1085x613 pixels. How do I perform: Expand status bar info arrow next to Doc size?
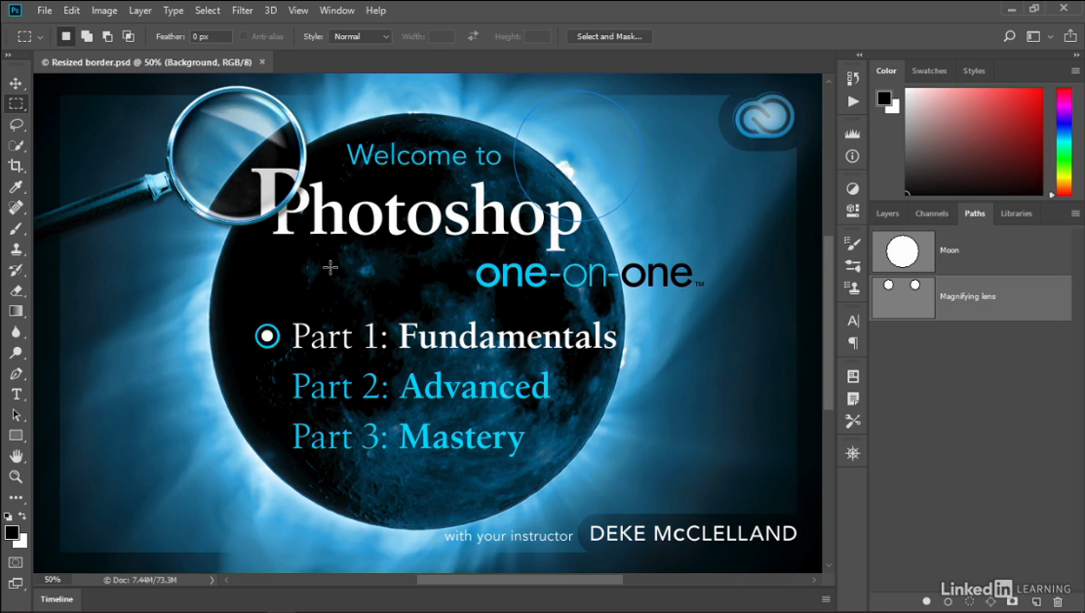click(x=212, y=580)
